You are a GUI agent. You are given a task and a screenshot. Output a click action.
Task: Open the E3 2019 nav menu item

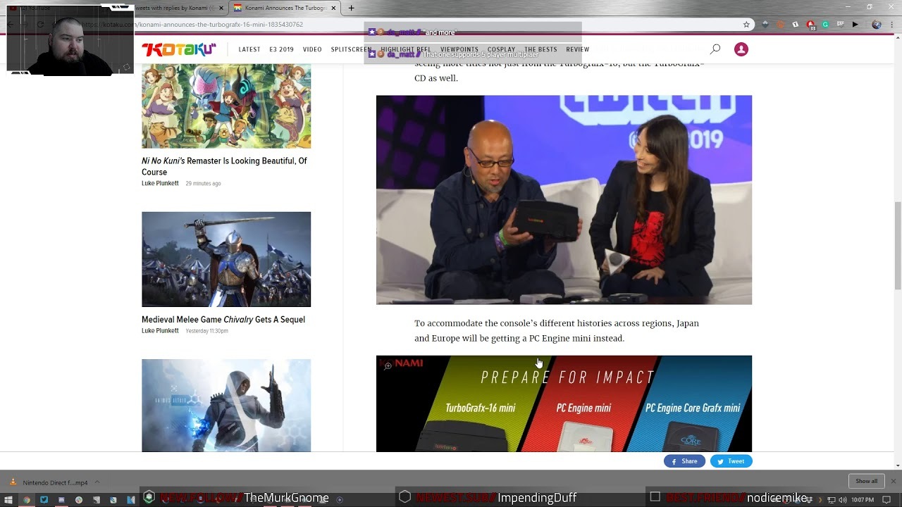pyautogui.click(x=281, y=49)
